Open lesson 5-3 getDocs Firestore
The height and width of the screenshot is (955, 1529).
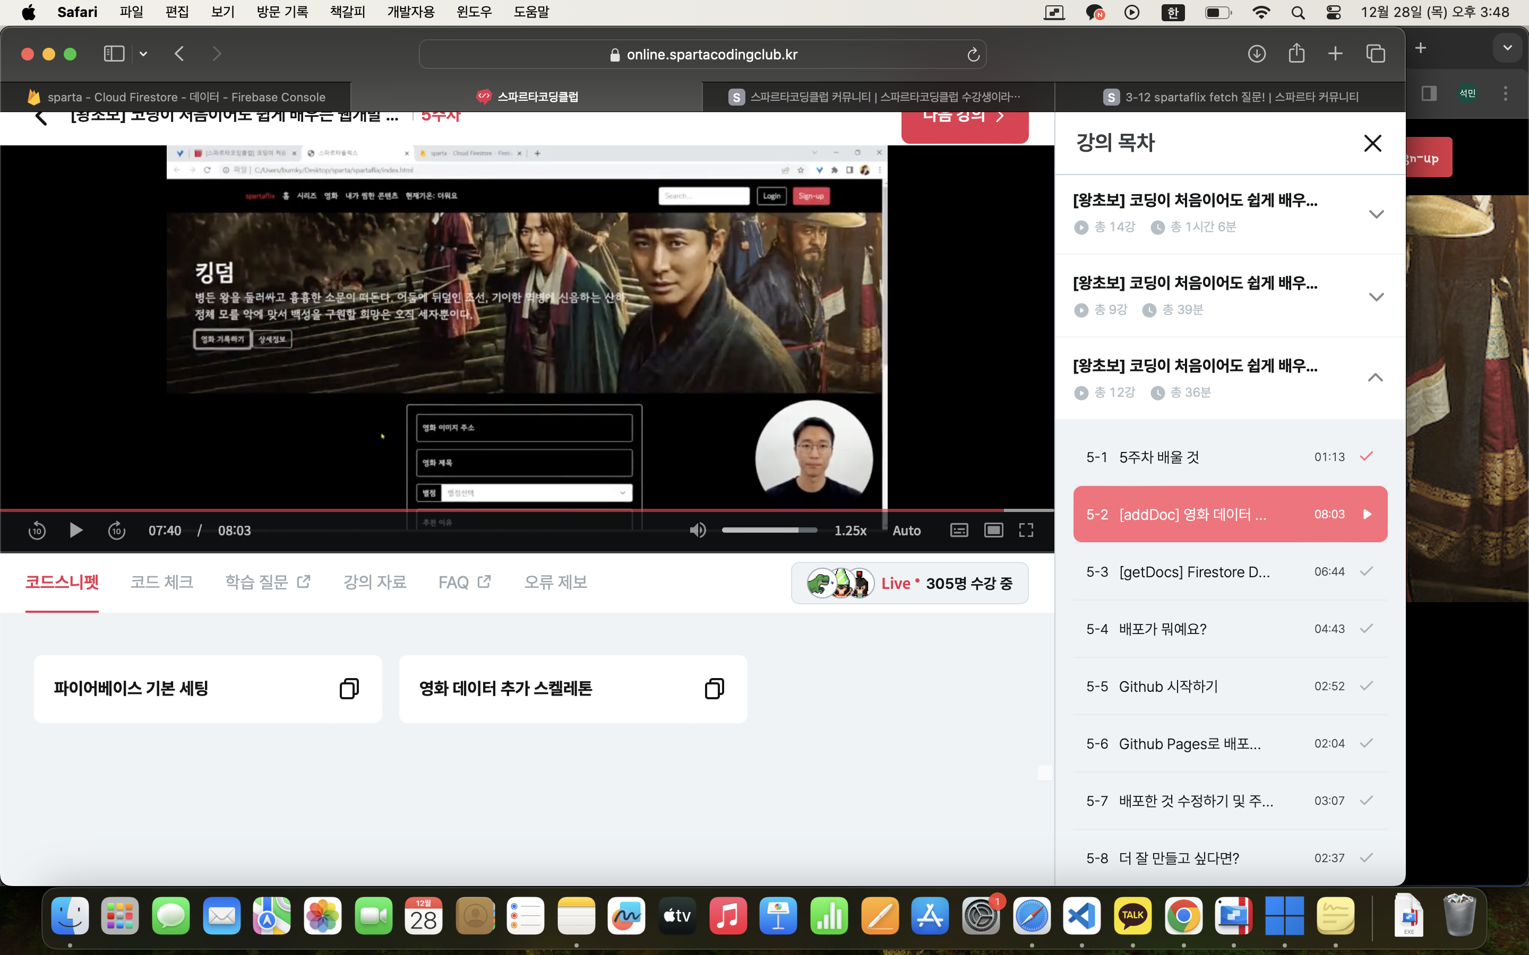(1230, 571)
